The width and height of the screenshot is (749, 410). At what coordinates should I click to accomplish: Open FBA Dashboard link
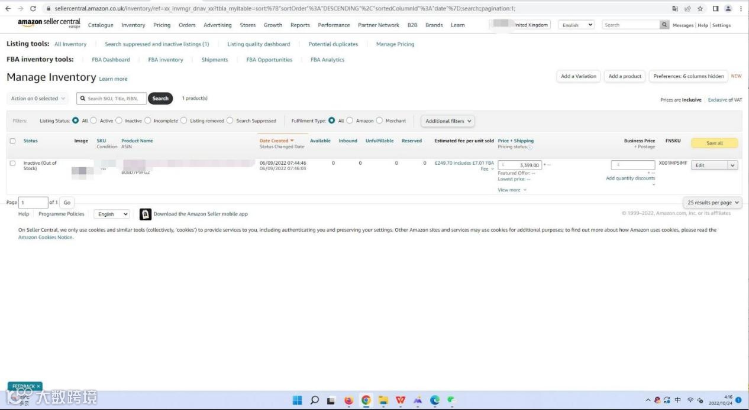tap(111, 60)
